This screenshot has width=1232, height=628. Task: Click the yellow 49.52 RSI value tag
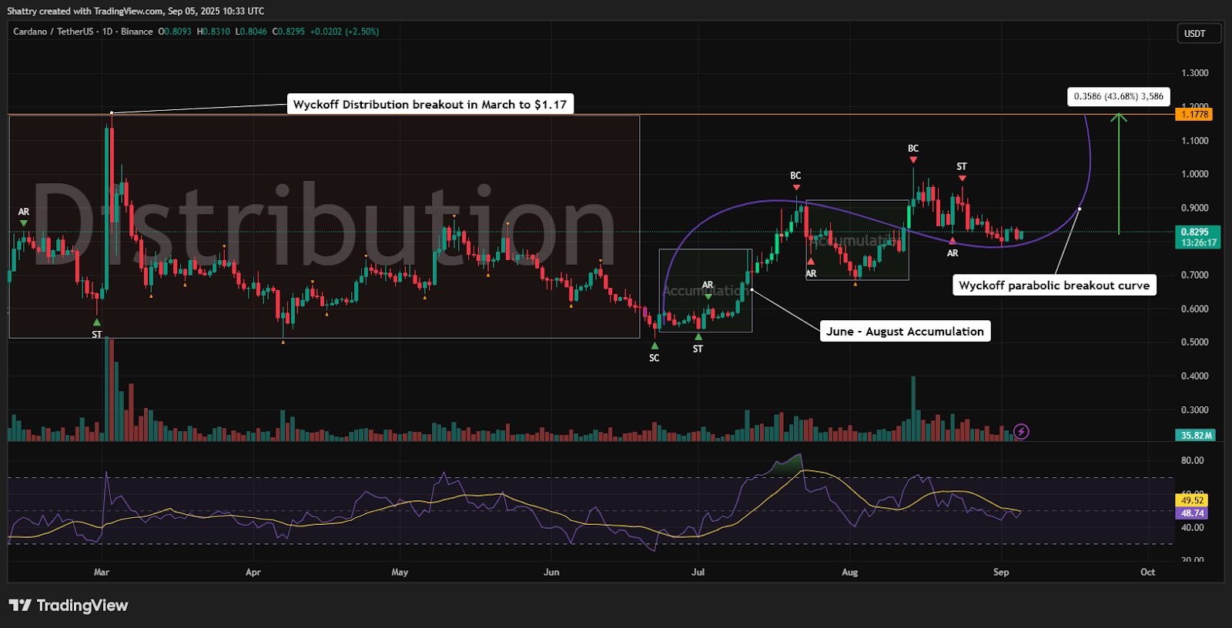coord(1192,500)
